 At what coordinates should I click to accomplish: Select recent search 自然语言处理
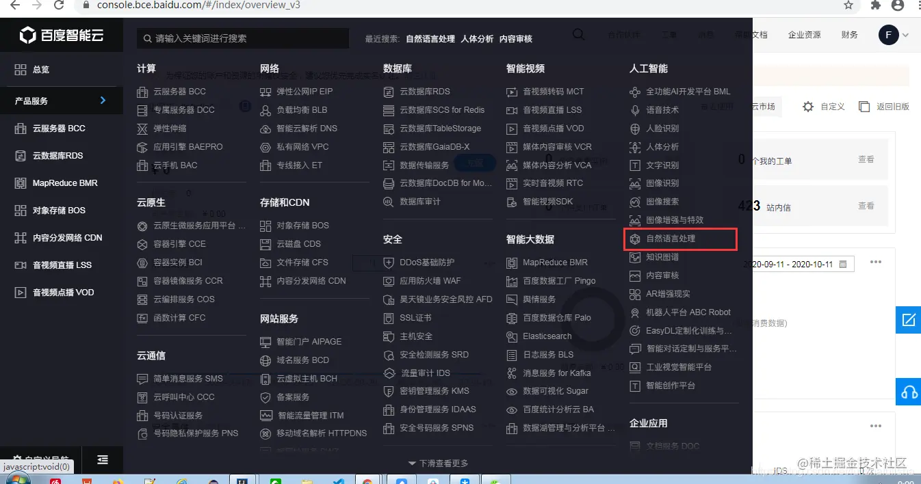pos(430,39)
